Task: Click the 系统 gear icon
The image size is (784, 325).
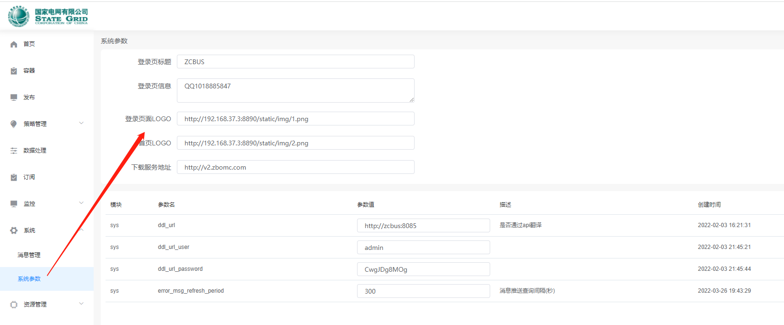Action: [14, 230]
